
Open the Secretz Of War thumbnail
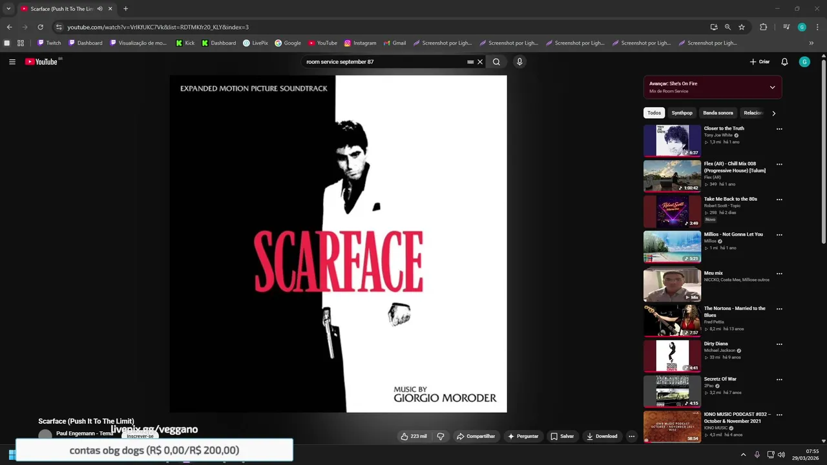pos(672,391)
